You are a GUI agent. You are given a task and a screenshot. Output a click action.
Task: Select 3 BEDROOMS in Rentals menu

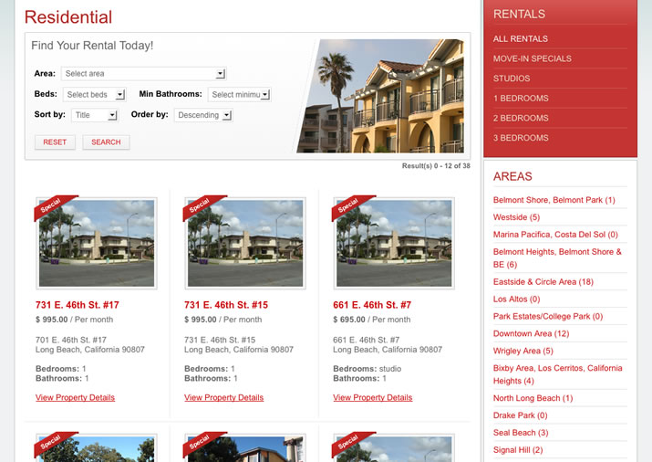point(521,138)
